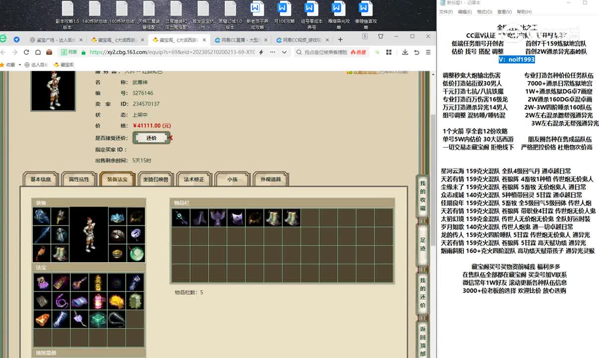Image resolution: width=599 pixels, height=358 pixels.
Task: Click the web page vertical scrollbar
Action: [x=433, y=199]
